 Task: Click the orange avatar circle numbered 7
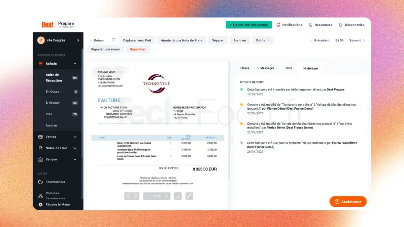[x=41, y=40]
